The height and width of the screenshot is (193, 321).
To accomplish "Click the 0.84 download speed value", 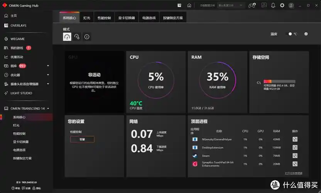I will click(x=142, y=148).
